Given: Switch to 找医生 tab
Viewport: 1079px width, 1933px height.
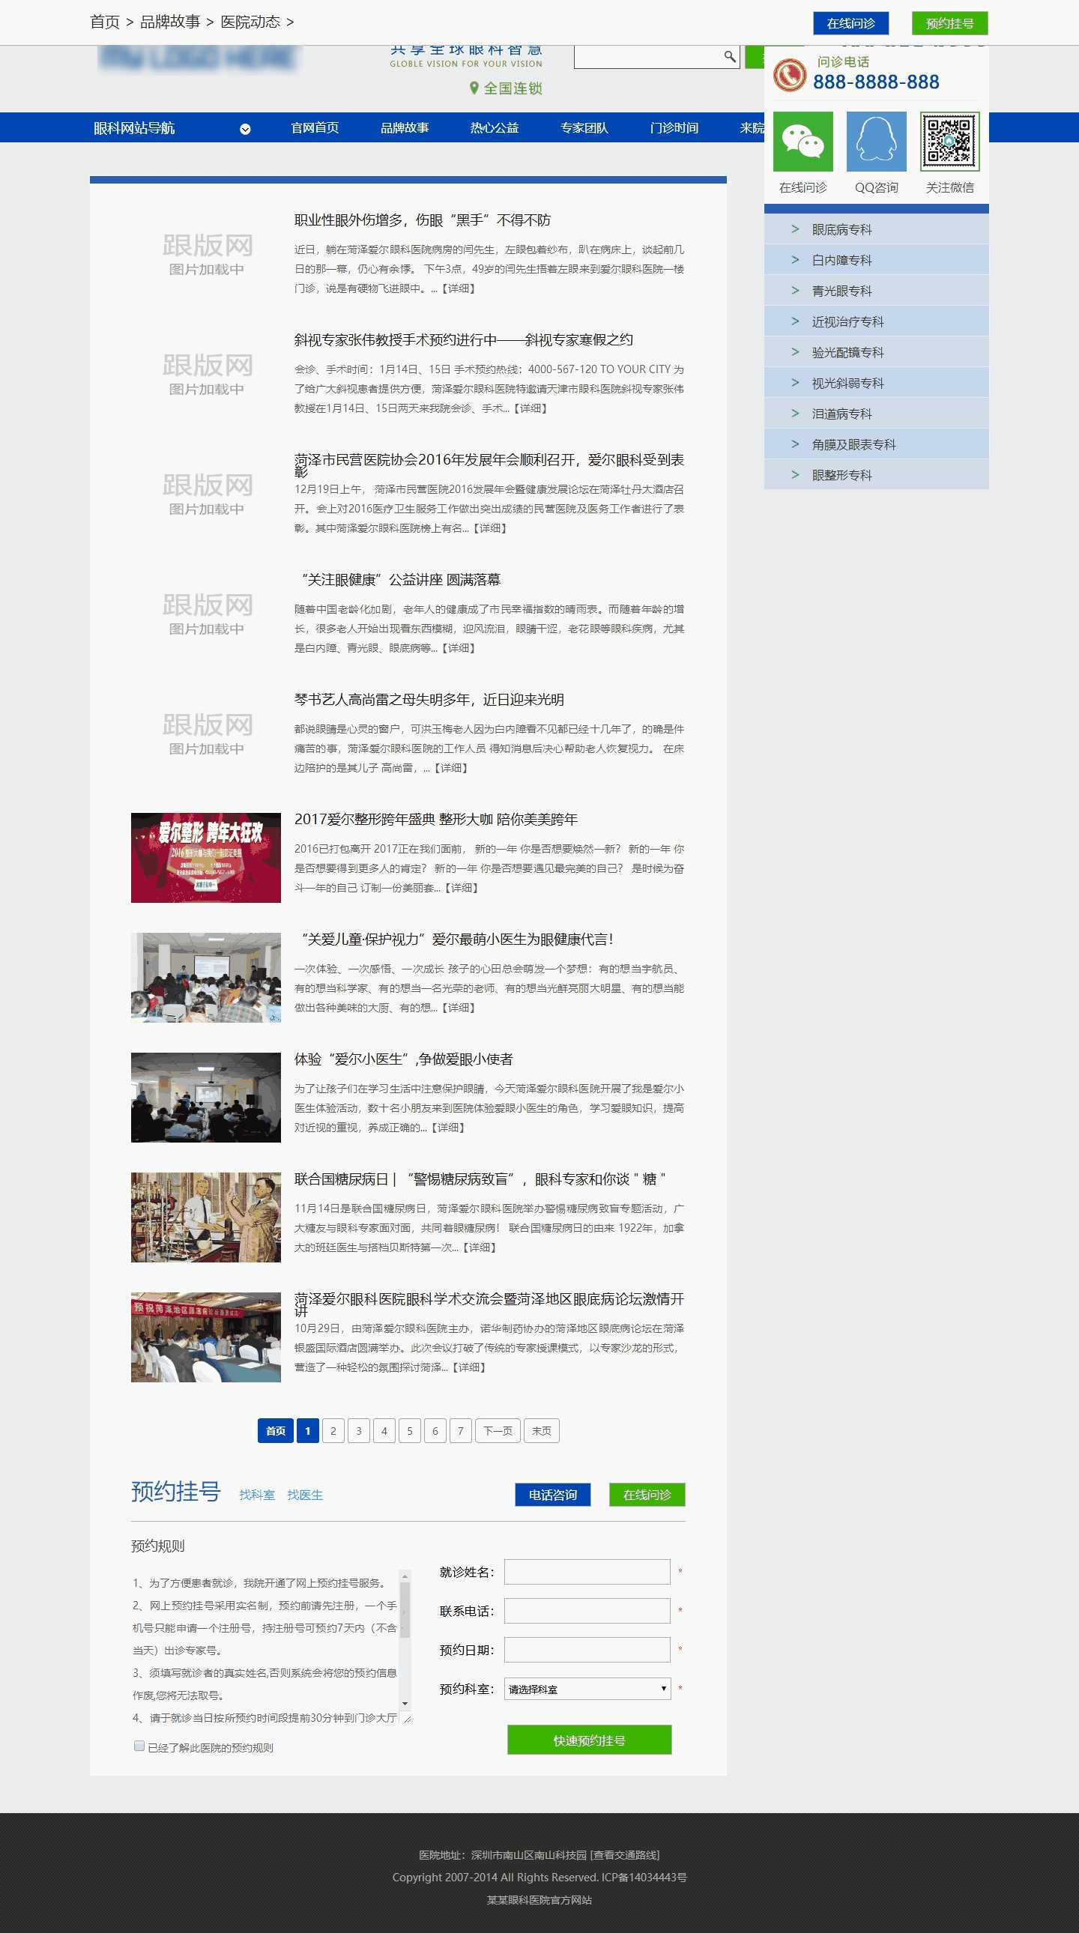Looking at the screenshot, I should 305,1495.
